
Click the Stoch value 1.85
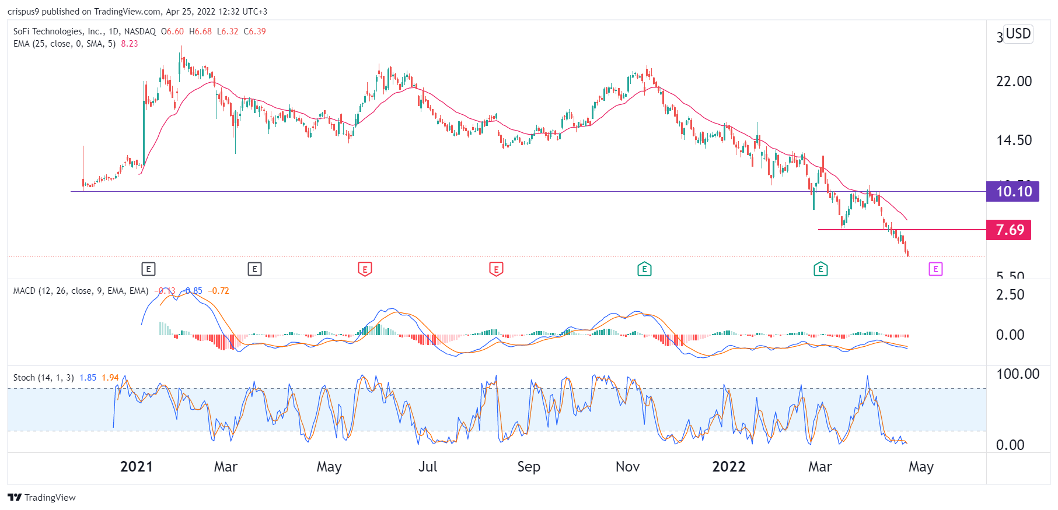pyautogui.click(x=88, y=378)
